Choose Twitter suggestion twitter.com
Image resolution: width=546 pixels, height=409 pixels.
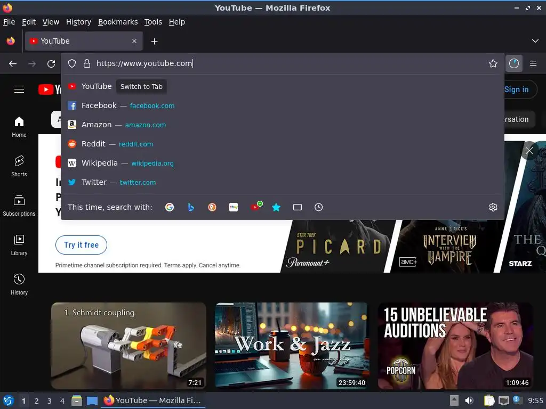click(283, 182)
